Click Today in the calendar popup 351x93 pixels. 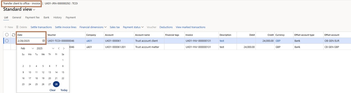click(64, 90)
